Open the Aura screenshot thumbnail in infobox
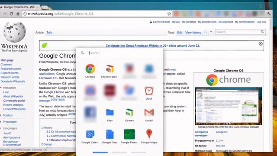This screenshot has height=156, width=277. [x=229, y=106]
